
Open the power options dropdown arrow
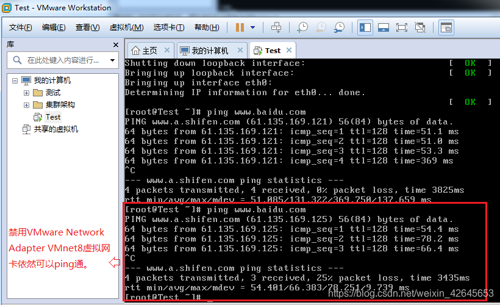pos(253,27)
